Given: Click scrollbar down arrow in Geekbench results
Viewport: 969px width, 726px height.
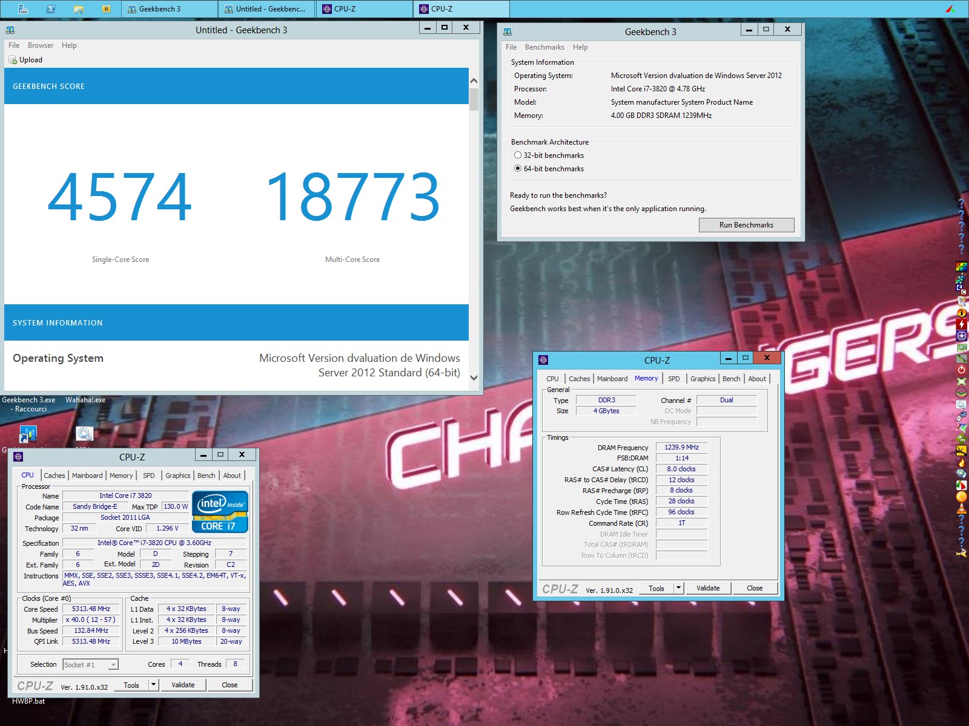Looking at the screenshot, I should click(474, 378).
